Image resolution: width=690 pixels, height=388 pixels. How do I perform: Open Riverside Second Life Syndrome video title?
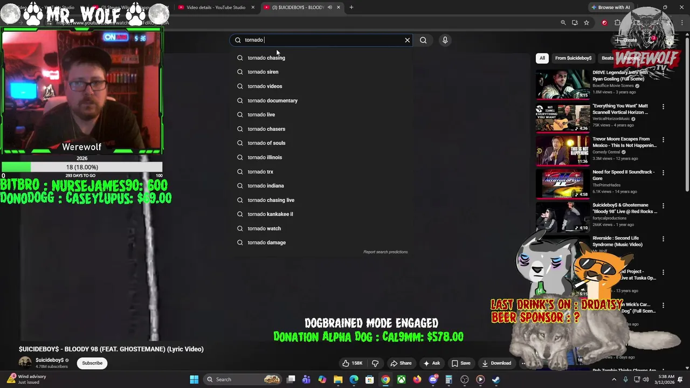point(618,241)
